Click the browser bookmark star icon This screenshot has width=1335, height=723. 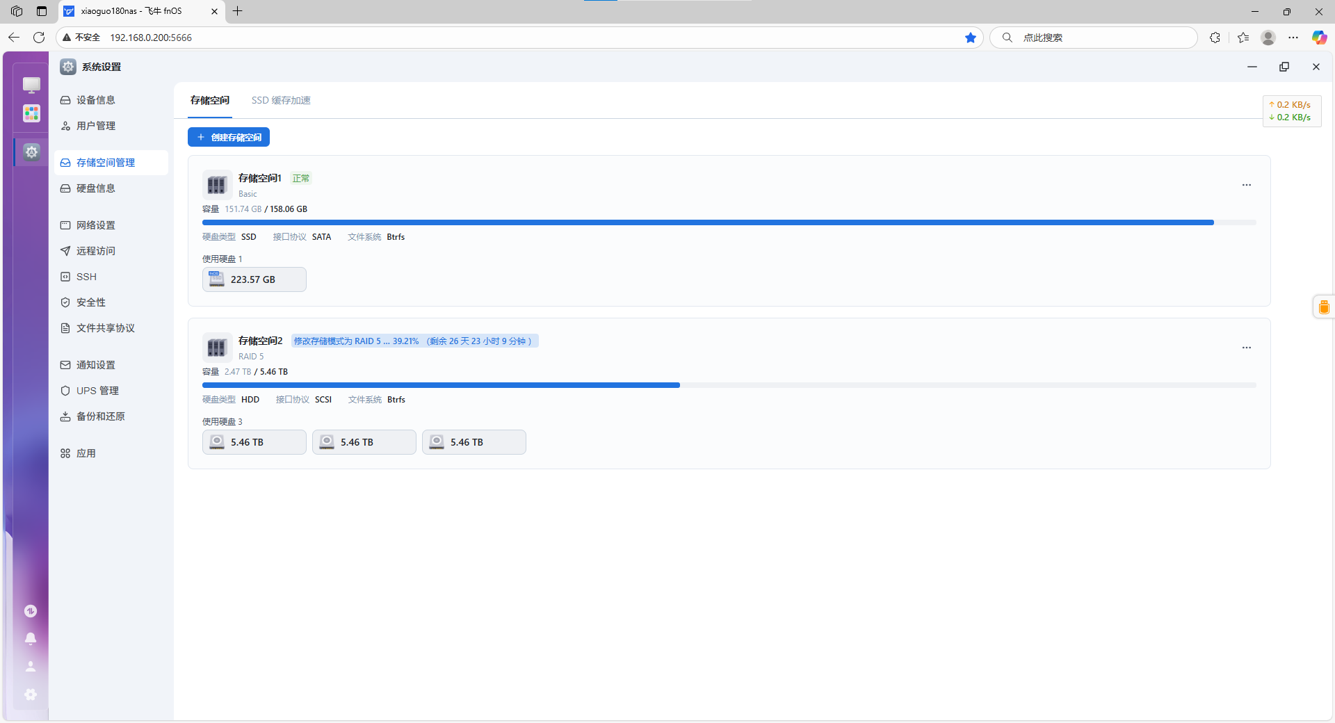click(971, 38)
